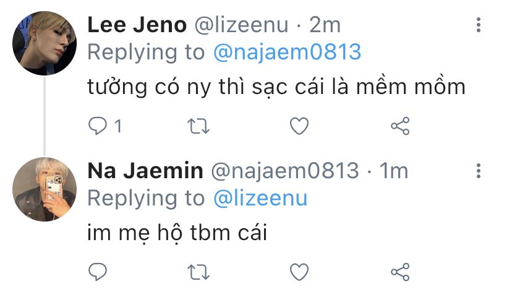Image resolution: width=512 pixels, height=289 pixels.
Task: Open Na Jaemin's profile picture
Action: coord(45,189)
